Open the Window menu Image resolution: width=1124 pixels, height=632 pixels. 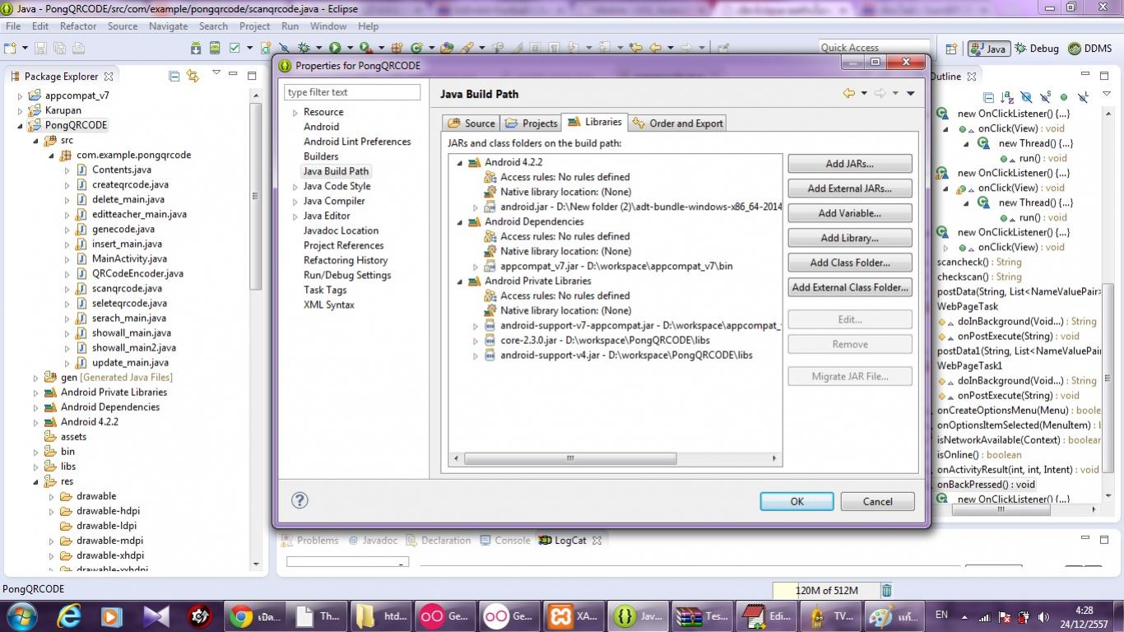coord(328,26)
